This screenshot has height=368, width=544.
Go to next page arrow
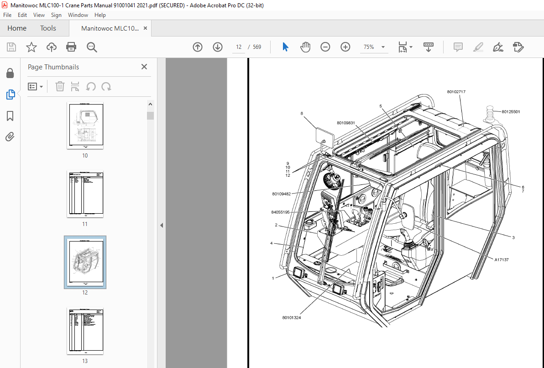[x=218, y=47]
